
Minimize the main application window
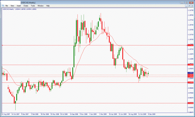182,2
